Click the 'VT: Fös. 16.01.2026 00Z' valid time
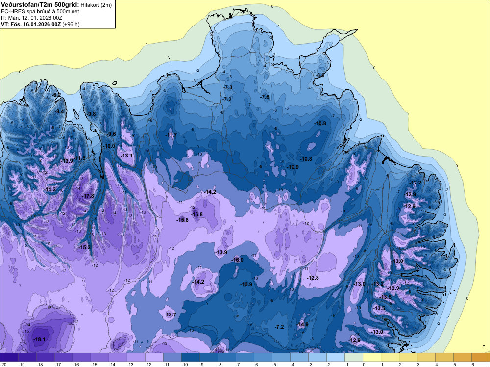490x367 pixels. pos(31,24)
